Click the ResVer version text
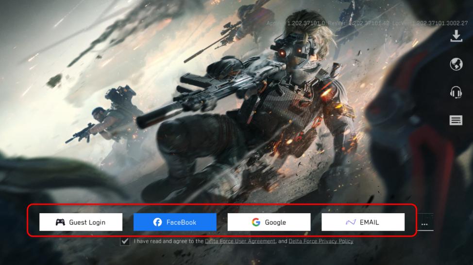Viewport: 473px width, 265px height. pyautogui.click(x=368, y=23)
